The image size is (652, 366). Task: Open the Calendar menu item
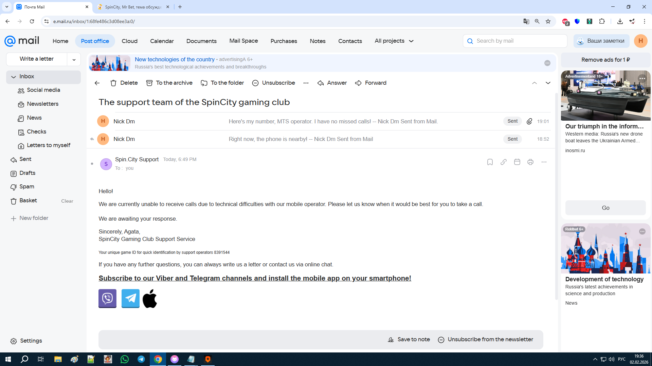tap(162, 41)
